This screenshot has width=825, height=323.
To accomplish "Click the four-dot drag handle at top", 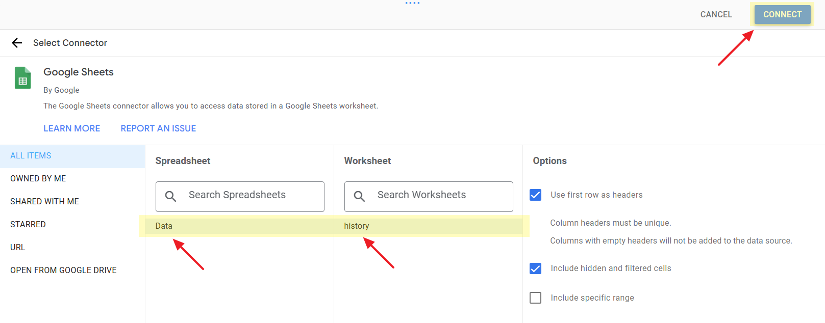I will (x=412, y=3).
